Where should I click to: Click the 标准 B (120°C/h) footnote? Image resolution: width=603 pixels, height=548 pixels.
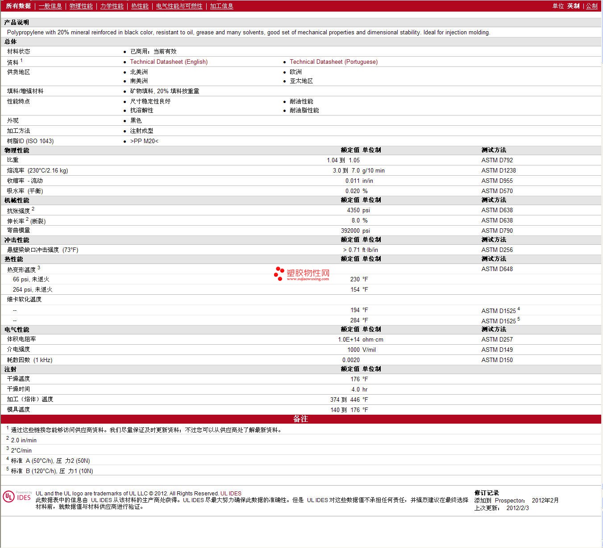pyautogui.click(x=52, y=471)
